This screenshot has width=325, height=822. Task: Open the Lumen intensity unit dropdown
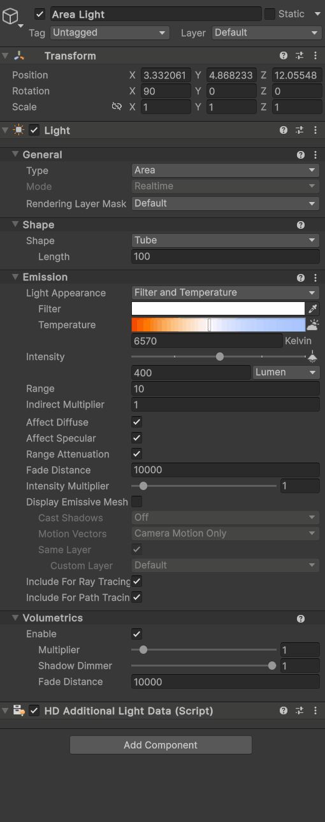click(x=286, y=372)
